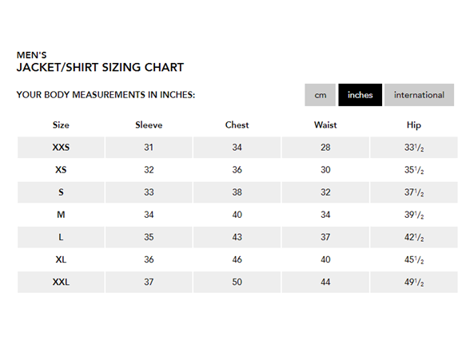Select the L size row label
This screenshot has height=352, width=470.
(x=61, y=237)
